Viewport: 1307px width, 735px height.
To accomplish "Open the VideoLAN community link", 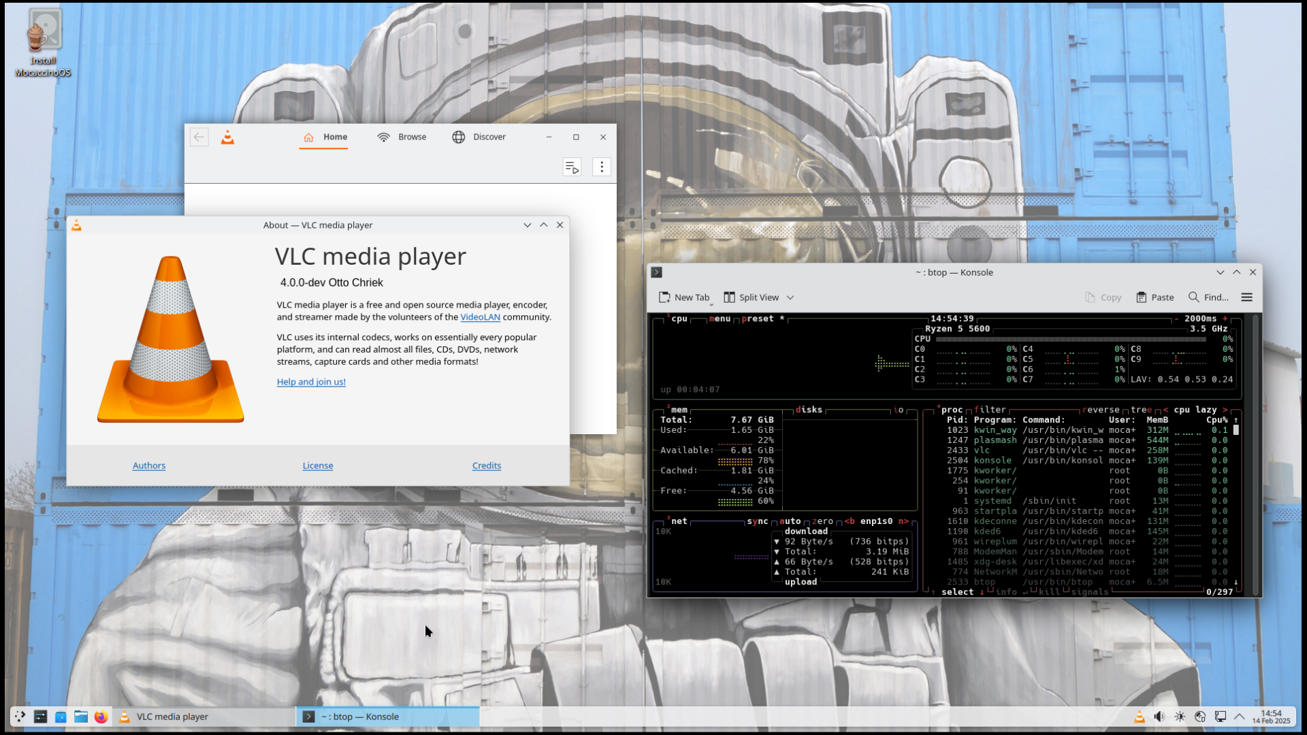I will click(480, 317).
